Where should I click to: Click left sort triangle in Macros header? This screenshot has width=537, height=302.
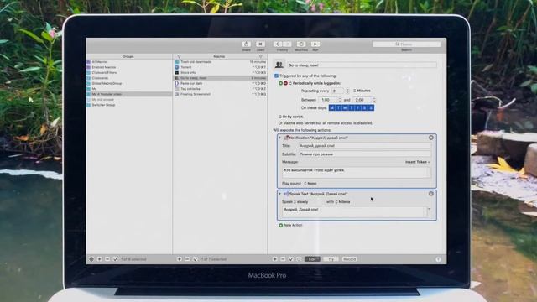click(179, 56)
